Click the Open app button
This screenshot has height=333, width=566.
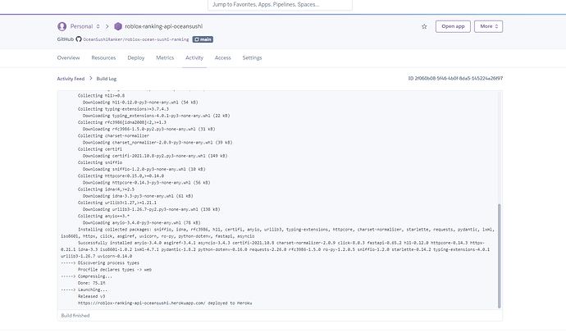(453, 26)
